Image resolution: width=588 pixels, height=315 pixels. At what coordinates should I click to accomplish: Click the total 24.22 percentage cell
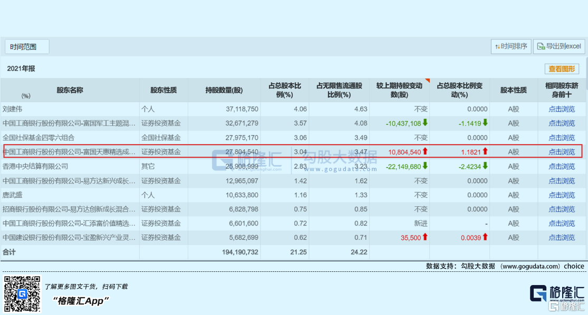pyautogui.click(x=359, y=252)
